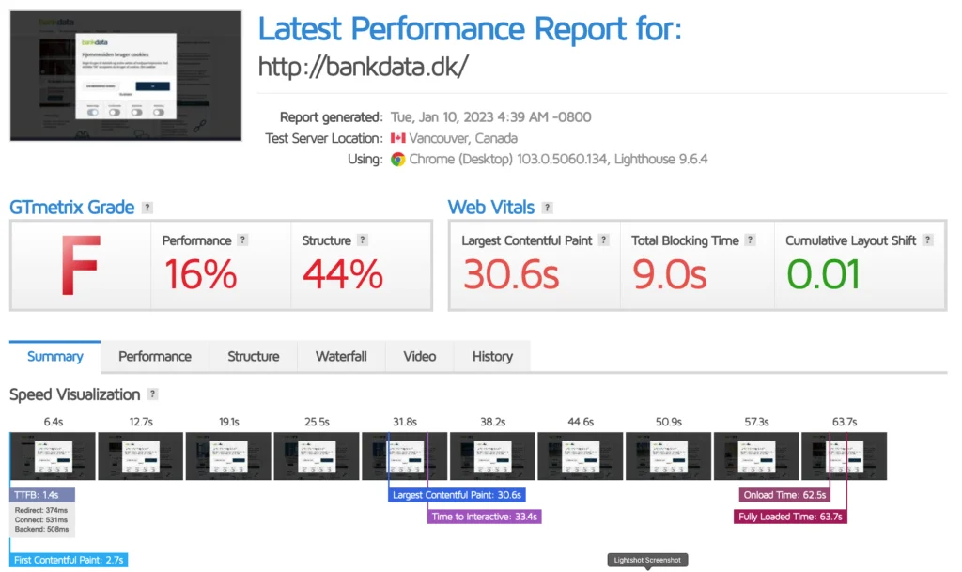Click the report date Tue, Jan 10, 2023
Screen dimensions: 962x572
[490, 117]
